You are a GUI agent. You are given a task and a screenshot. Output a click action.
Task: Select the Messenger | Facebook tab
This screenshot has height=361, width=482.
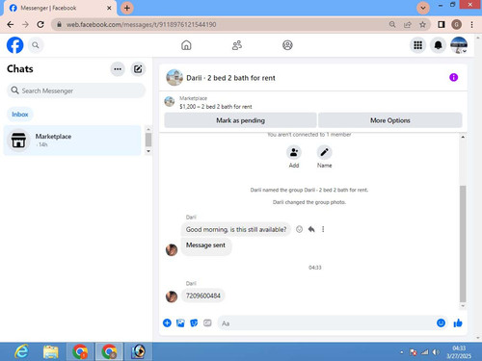pos(60,8)
